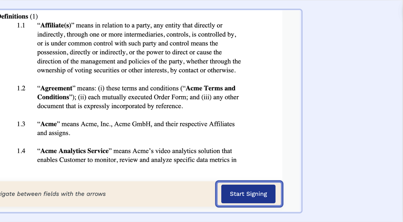This screenshot has height=222, width=403.
Task: Click clause number 1.3
Action: pyautogui.click(x=21, y=124)
